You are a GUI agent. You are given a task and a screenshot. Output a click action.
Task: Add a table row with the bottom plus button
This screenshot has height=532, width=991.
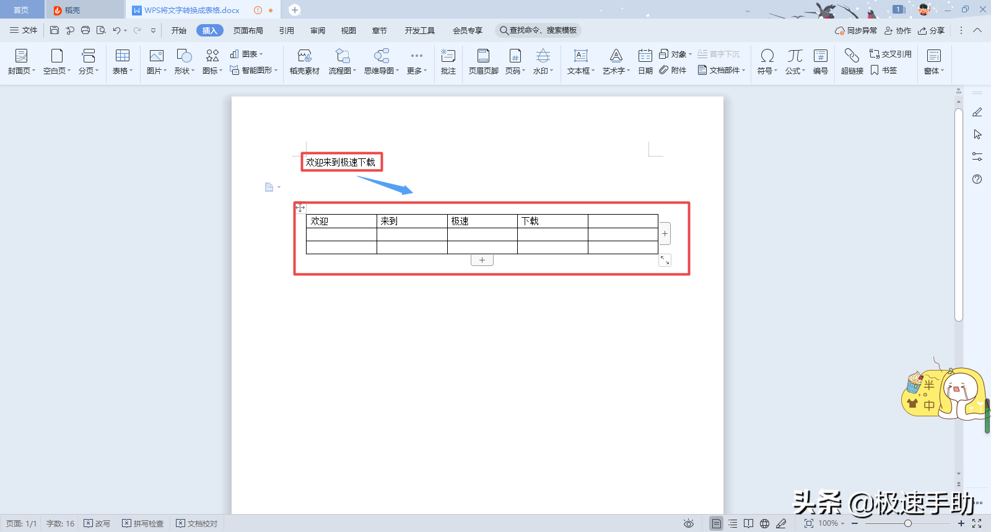(482, 260)
